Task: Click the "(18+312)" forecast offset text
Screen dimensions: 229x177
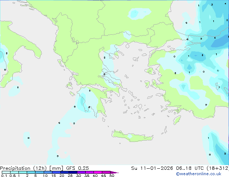Action: 218,168
